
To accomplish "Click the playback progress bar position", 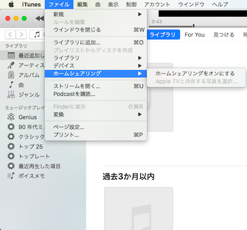I will click(193, 26).
